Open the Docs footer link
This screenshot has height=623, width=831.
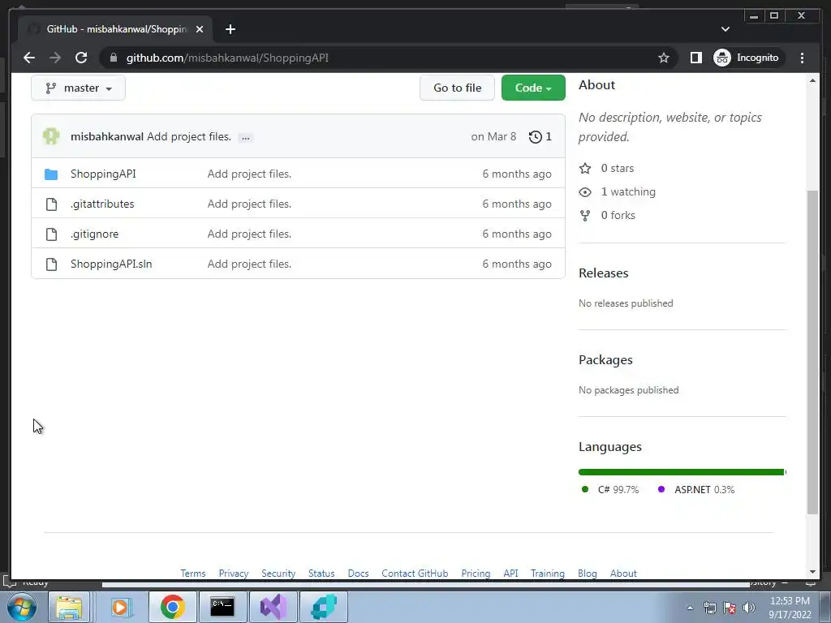[358, 574]
